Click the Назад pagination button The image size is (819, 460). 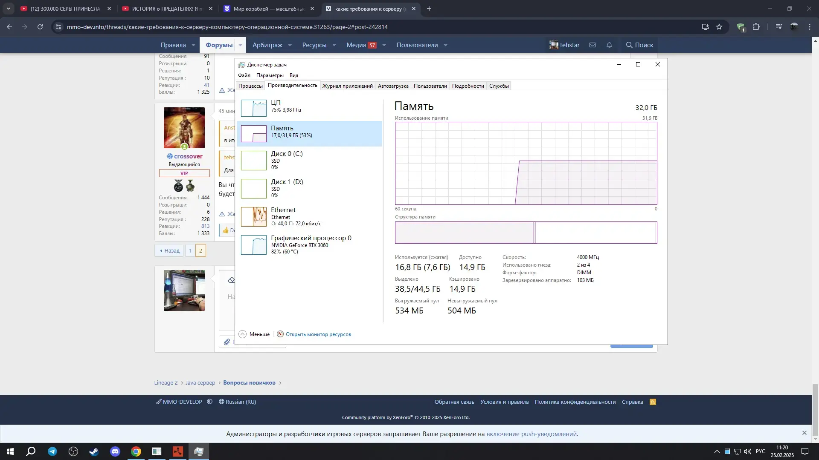tap(169, 250)
